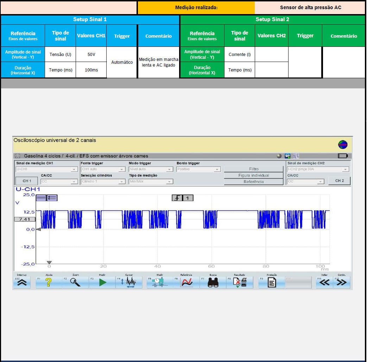Viewport: 367px width, 362px height.
Task: Toggle the CH 1 channel button
Action: point(27,181)
